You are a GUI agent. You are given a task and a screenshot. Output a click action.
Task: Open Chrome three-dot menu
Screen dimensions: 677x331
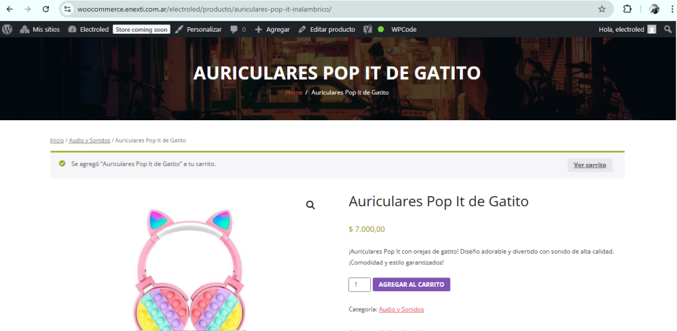(x=670, y=9)
